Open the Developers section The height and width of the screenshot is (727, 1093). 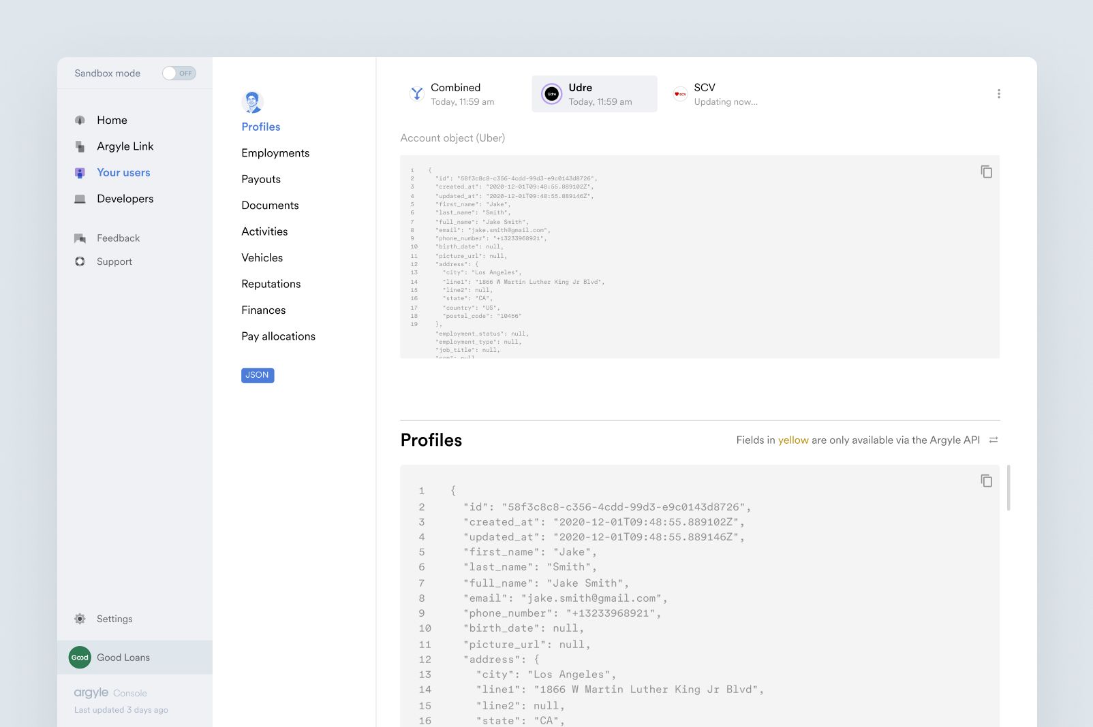point(125,199)
